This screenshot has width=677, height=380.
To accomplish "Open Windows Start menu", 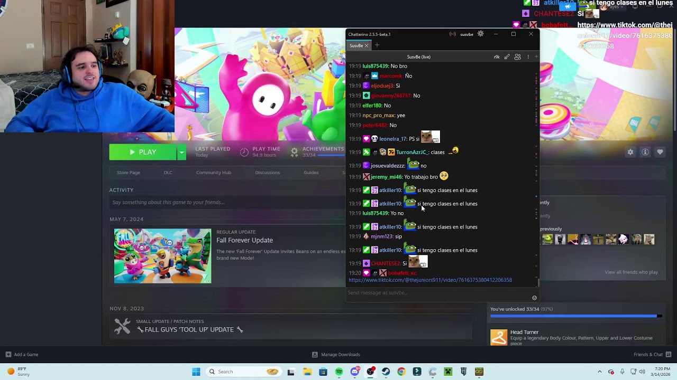I will pyautogui.click(x=196, y=372).
